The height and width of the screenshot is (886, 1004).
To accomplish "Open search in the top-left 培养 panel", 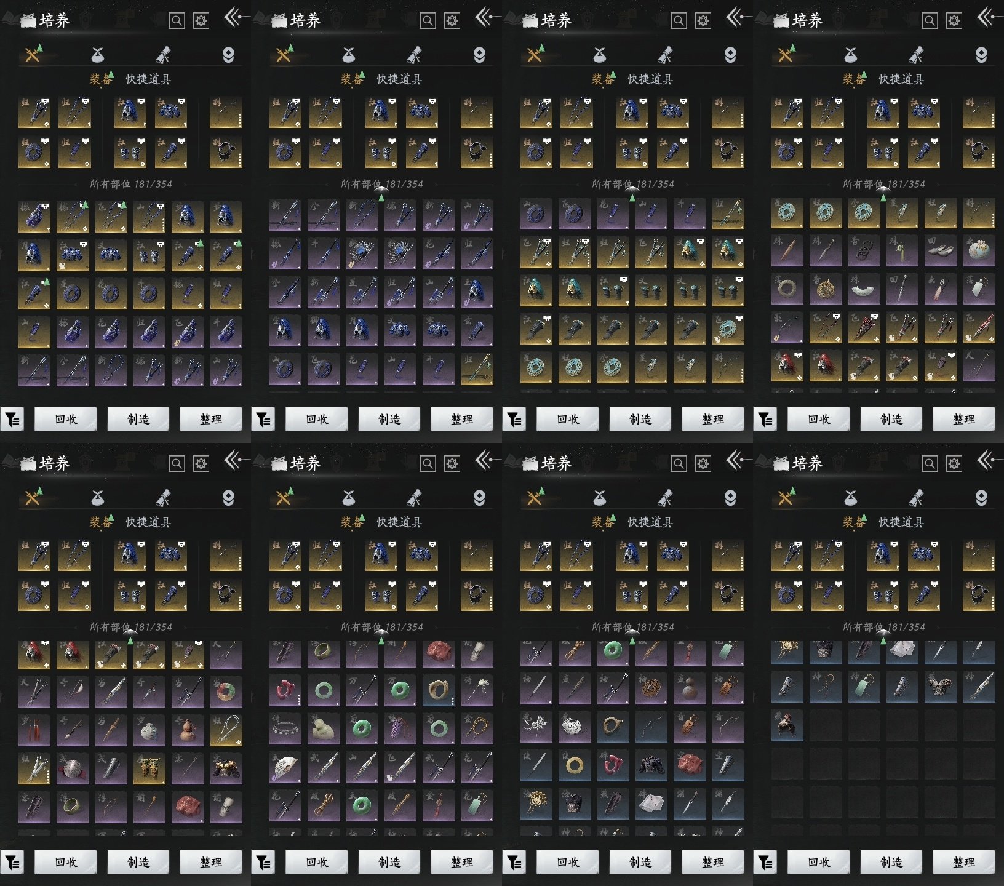I will pos(177,21).
